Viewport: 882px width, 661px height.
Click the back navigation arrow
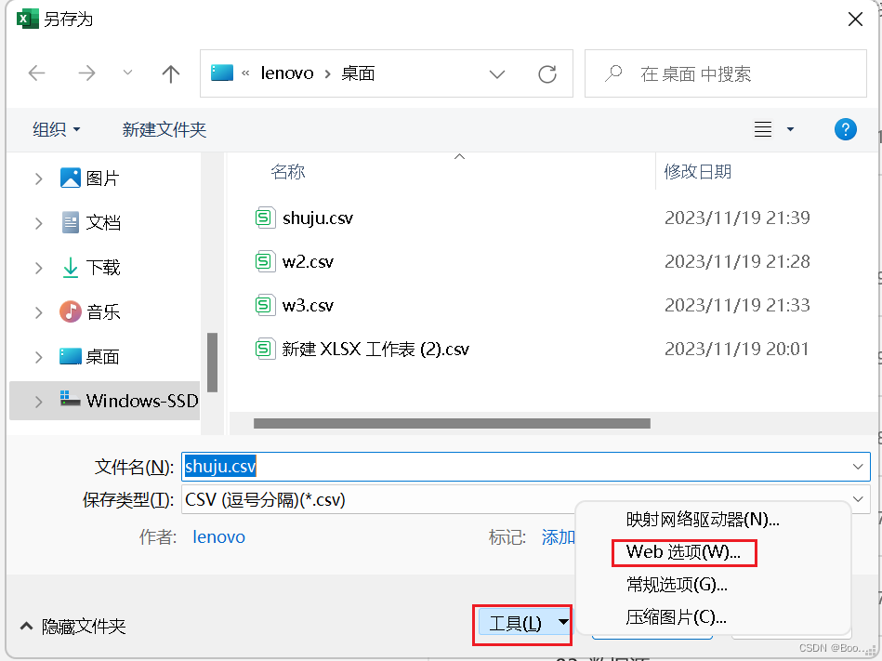(36, 73)
